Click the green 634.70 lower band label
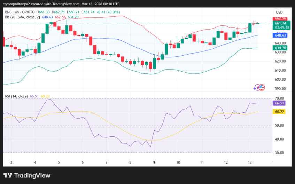295x184 pixels. pos(280,48)
